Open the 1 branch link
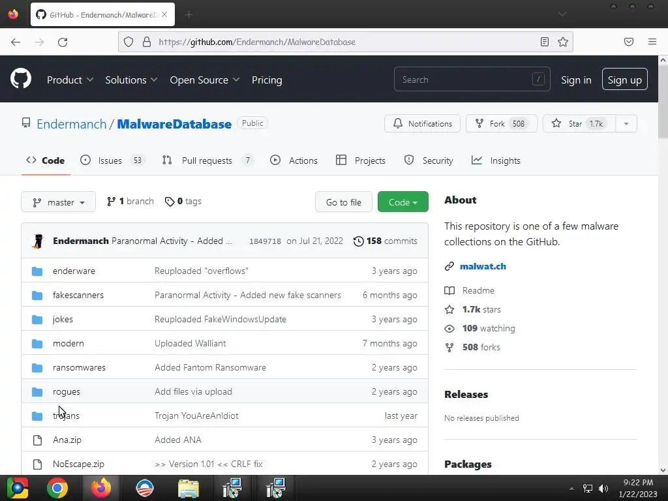668x501 pixels. (x=130, y=202)
